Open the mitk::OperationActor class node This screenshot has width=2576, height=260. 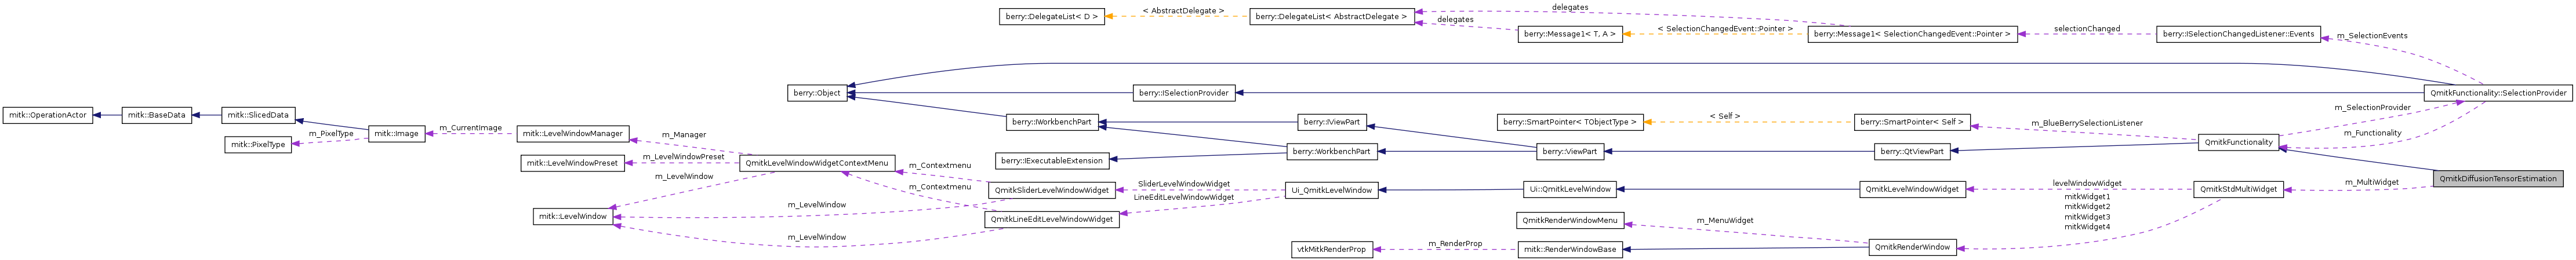pyautogui.click(x=48, y=116)
